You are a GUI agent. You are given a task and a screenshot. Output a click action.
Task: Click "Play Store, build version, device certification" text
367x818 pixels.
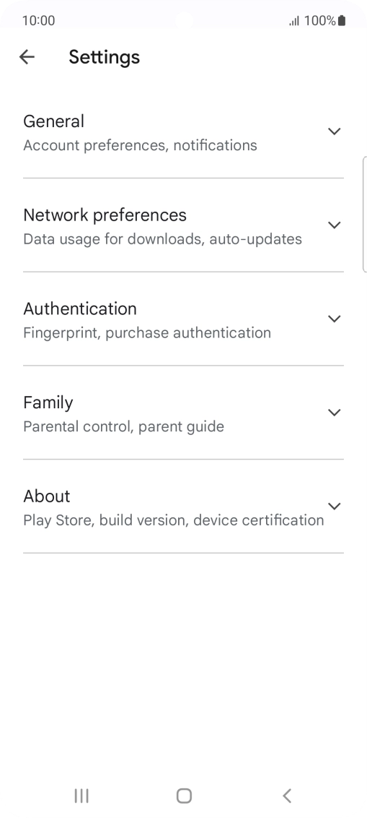coord(173,520)
